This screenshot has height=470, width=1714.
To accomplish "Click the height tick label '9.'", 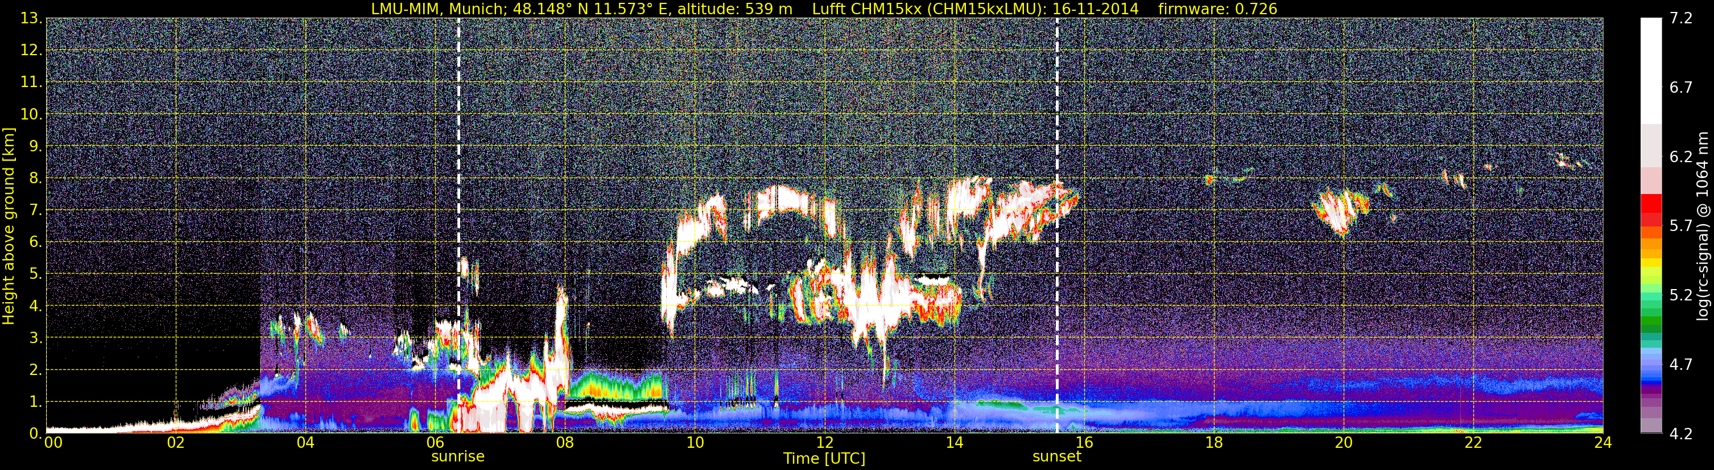I will click(x=36, y=146).
